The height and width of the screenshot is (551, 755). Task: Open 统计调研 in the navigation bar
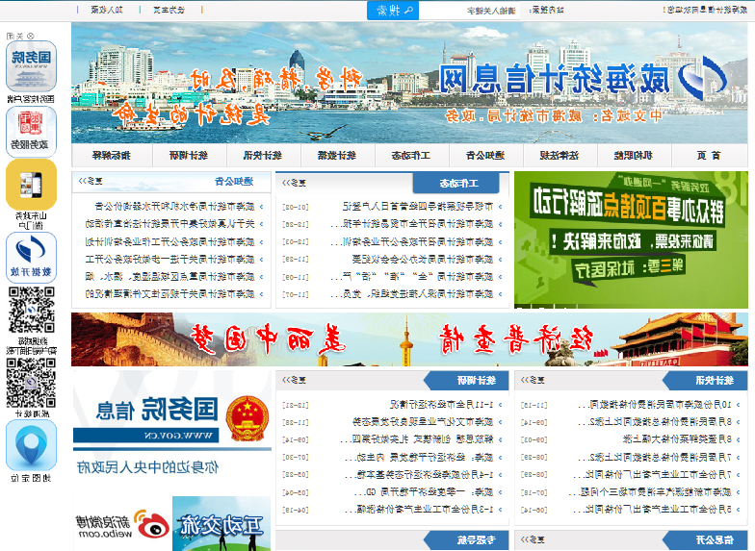click(189, 156)
